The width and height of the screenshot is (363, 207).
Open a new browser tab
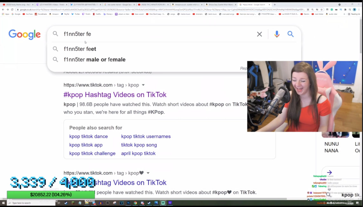[x=275, y=4]
